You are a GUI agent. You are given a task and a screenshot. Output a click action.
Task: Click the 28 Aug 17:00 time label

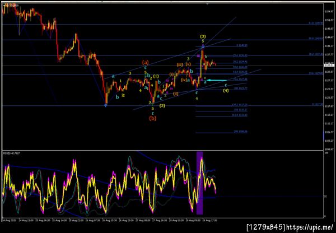[209, 220]
